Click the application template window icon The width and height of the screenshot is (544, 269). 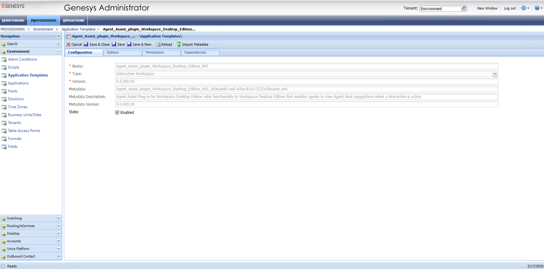(68, 36)
